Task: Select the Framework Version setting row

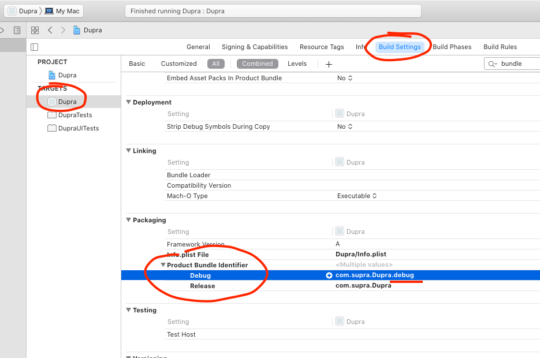Action: [x=352, y=244]
